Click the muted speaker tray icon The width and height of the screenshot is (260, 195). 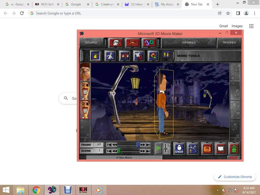(224, 190)
